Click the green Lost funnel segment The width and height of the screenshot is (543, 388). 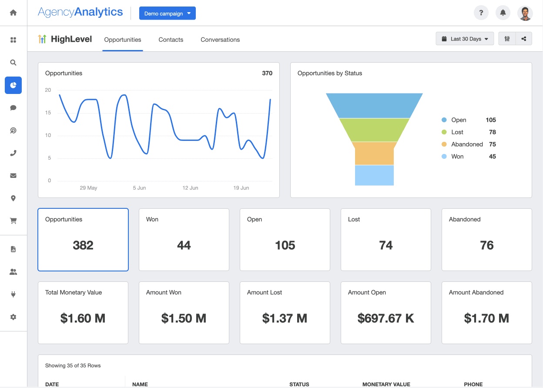(374, 130)
